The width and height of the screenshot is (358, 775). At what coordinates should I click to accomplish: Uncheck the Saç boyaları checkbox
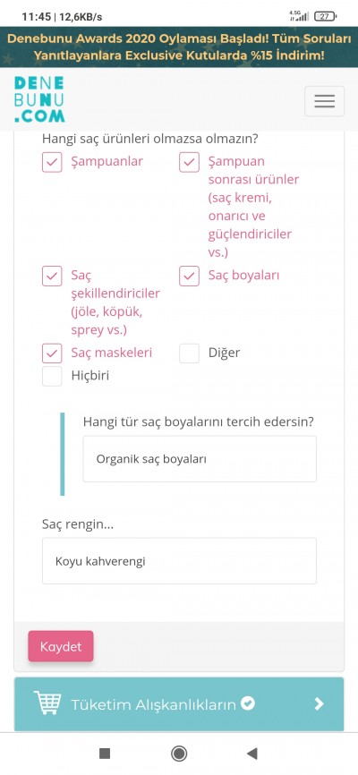[189, 277]
